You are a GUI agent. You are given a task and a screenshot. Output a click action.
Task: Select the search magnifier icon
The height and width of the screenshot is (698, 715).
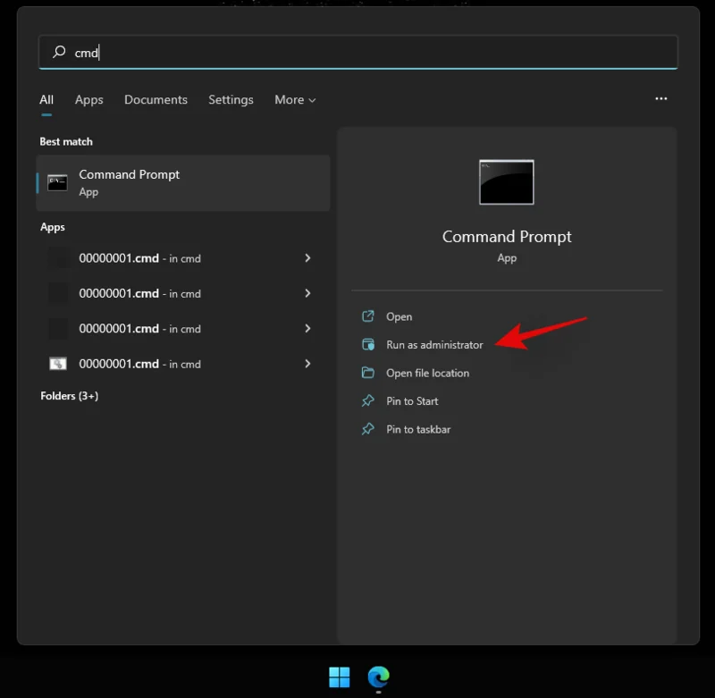58,52
